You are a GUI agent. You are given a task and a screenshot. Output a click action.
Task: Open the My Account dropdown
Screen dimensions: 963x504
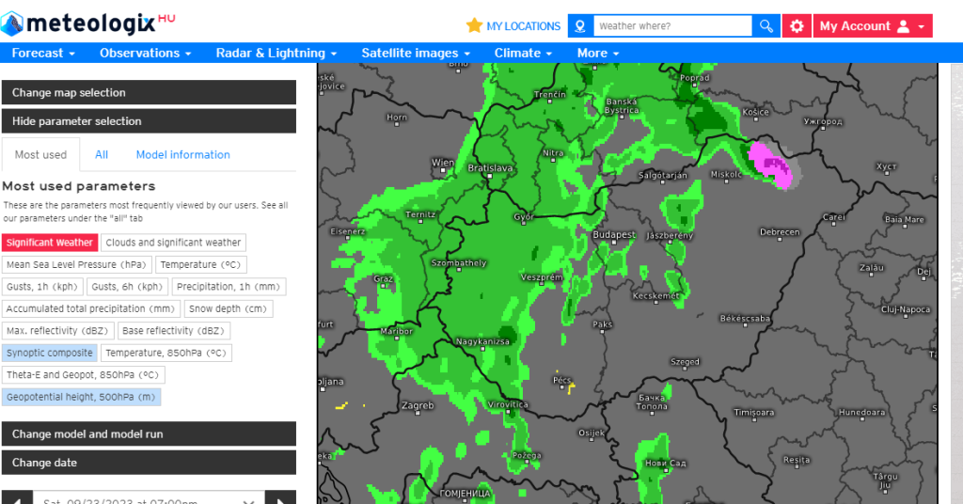pyautogui.click(x=872, y=26)
